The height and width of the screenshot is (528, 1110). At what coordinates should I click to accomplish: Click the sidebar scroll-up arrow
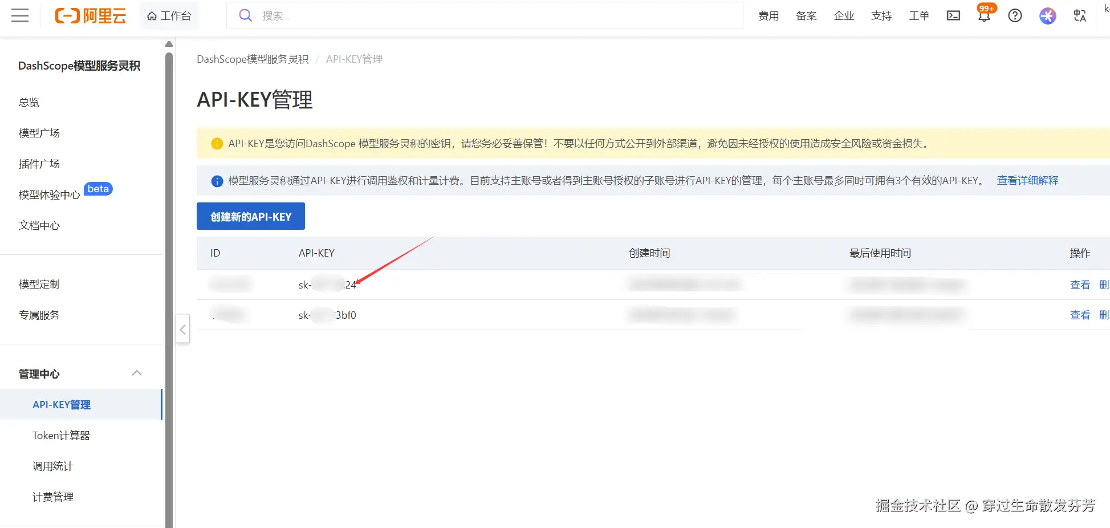169,44
